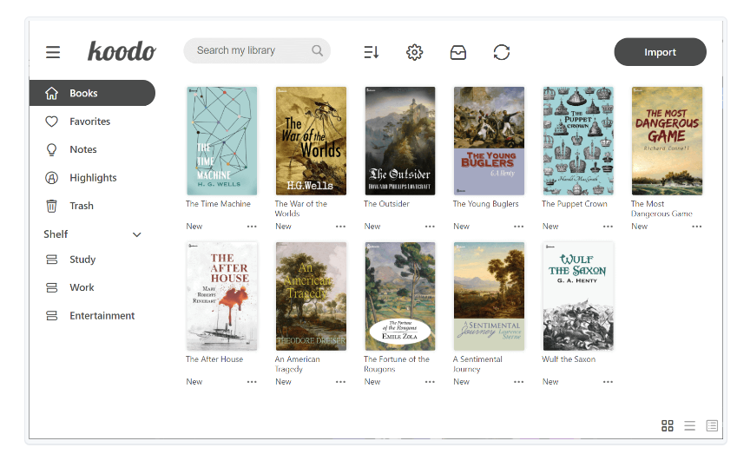Click the backup inbox icon
Viewport: 737px width, 454px height.
pos(457,52)
